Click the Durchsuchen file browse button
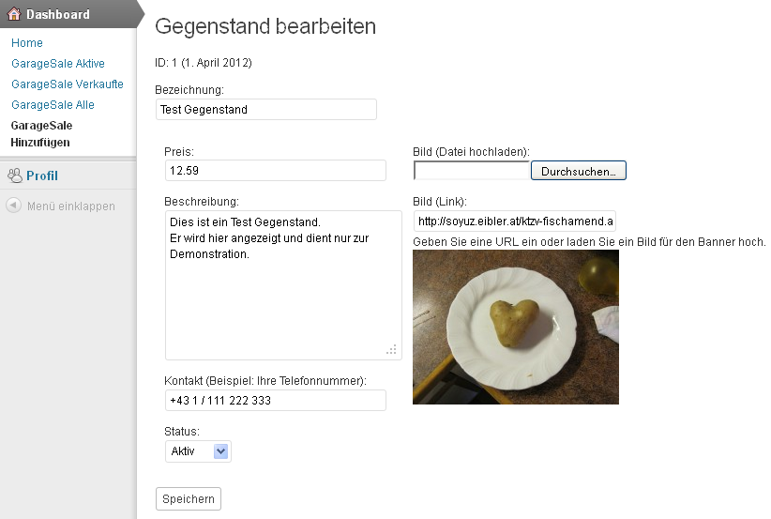 point(578,171)
